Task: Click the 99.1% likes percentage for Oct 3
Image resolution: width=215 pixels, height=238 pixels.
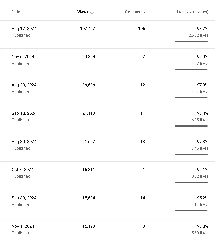Action: pos(203,169)
